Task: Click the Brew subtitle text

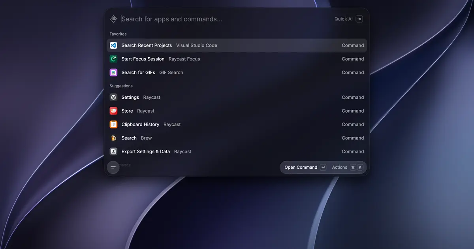Action: pos(147,138)
